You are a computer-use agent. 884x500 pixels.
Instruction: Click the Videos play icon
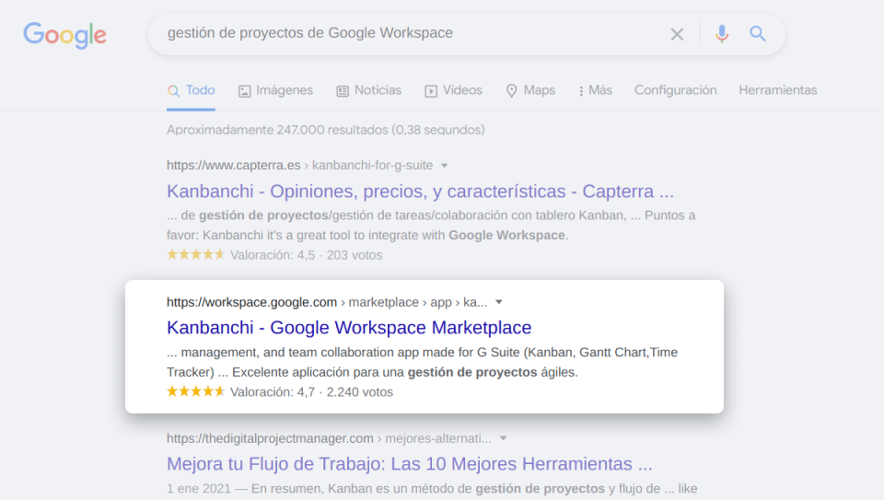[x=431, y=91]
